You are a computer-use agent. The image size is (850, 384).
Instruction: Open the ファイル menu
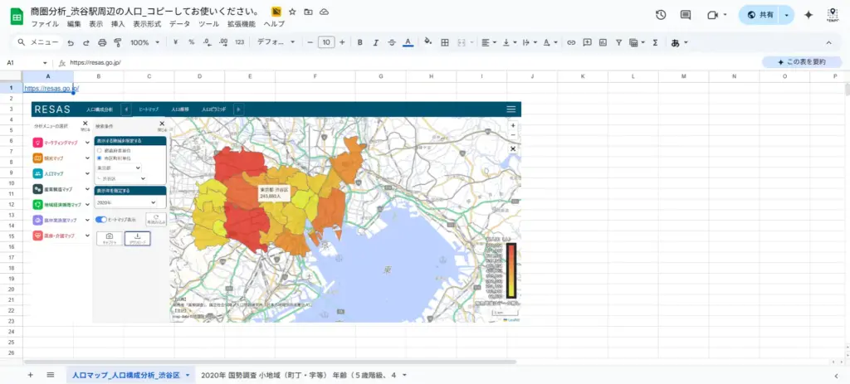coord(46,24)
